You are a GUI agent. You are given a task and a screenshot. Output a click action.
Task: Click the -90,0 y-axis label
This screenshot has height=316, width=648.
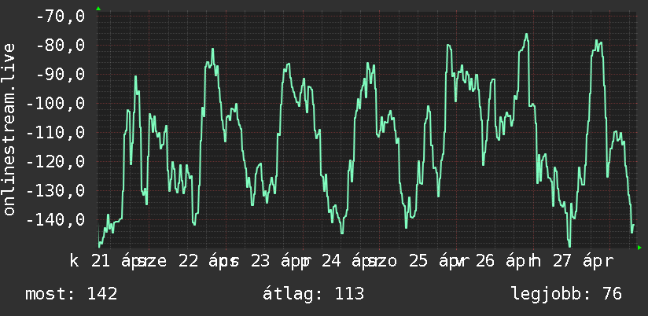click(x=61, y=75)
